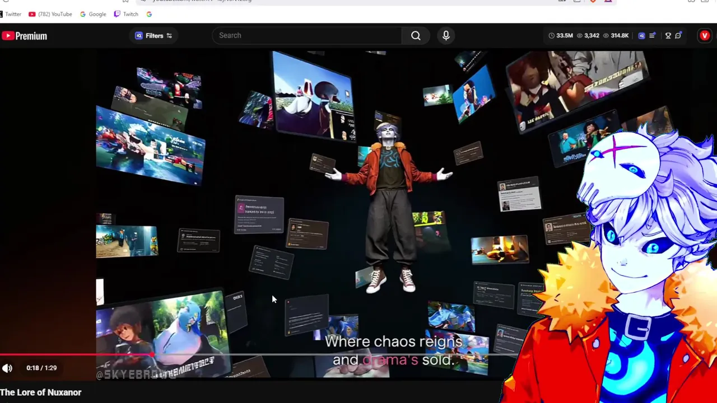Open the 314.8K views stat

pos(616,36)
